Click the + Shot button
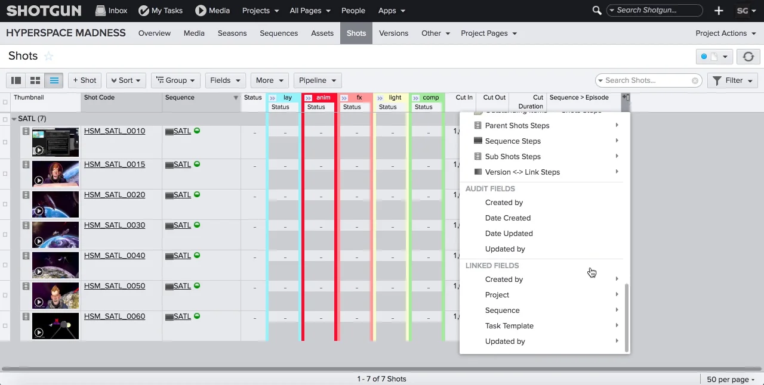 pos(85,80)
